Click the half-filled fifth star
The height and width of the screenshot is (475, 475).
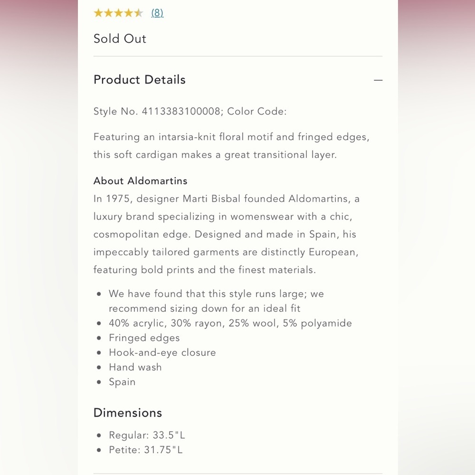pyautogui.click(x=139, y=13)
